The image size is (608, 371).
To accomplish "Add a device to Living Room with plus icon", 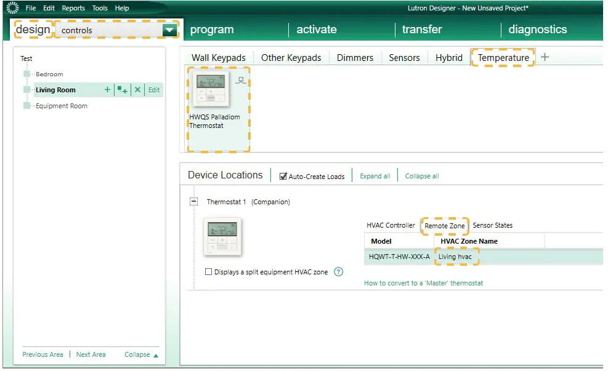I will [x=108, y=90].
